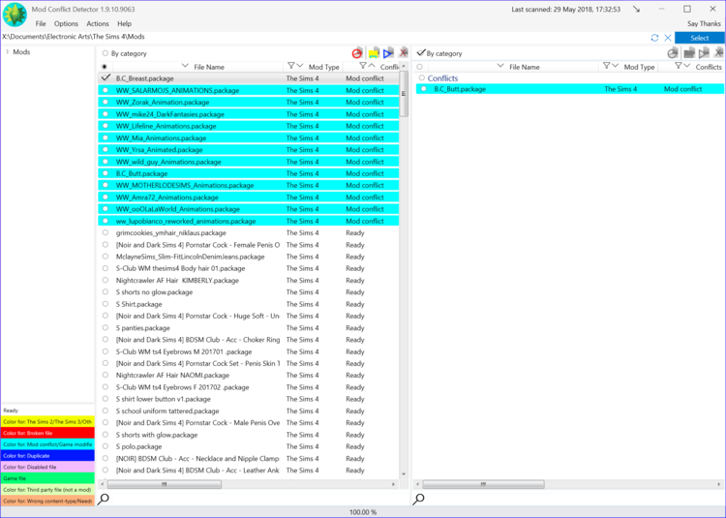Image resolution: width=726 pixels, height=518 pixels.
Task: Open the Conflicts filter funnel in right list
Action: click(678, 66)
